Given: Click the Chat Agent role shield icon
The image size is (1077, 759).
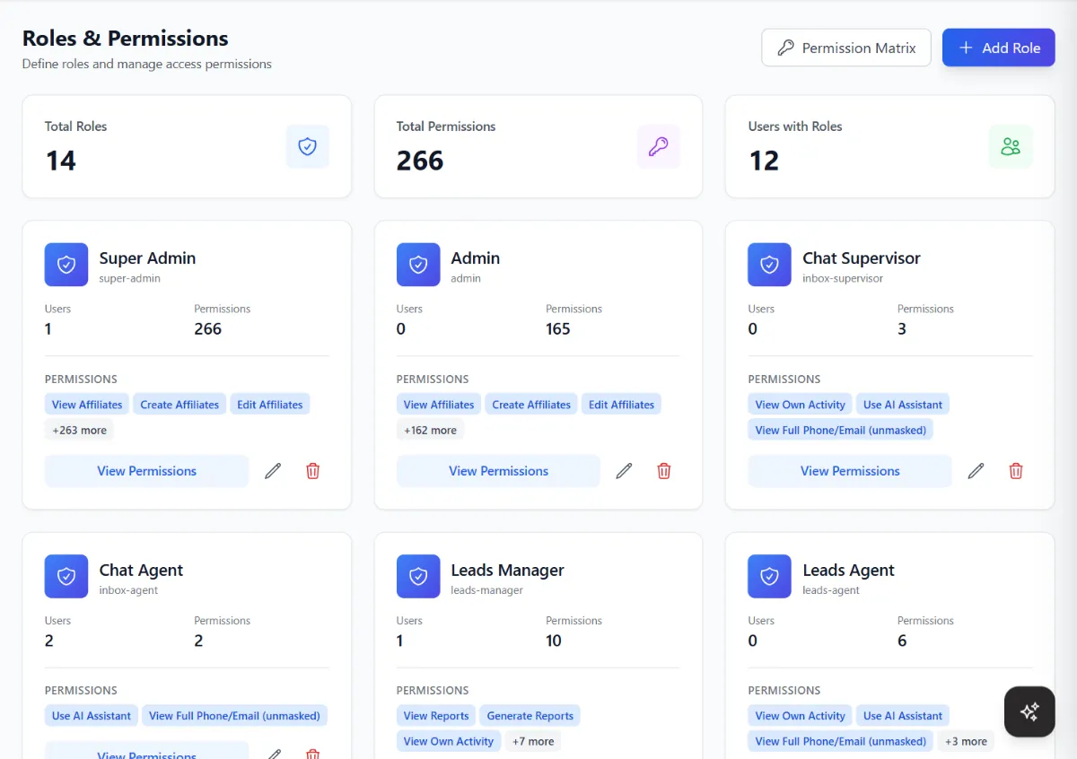Looking at the screenshot, I should point(66,576).
